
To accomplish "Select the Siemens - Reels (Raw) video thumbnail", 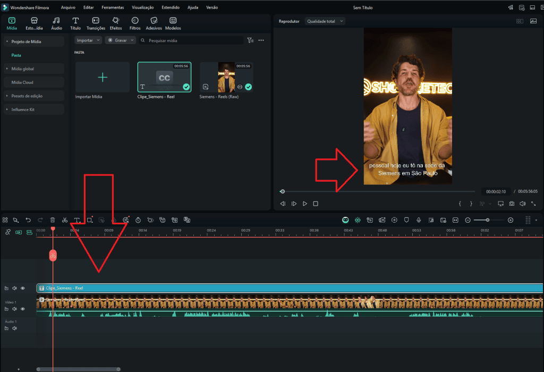I will [226, 77].
